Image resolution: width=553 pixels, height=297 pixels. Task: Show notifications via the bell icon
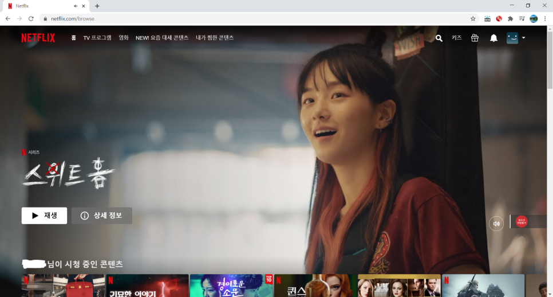point(493,38)
